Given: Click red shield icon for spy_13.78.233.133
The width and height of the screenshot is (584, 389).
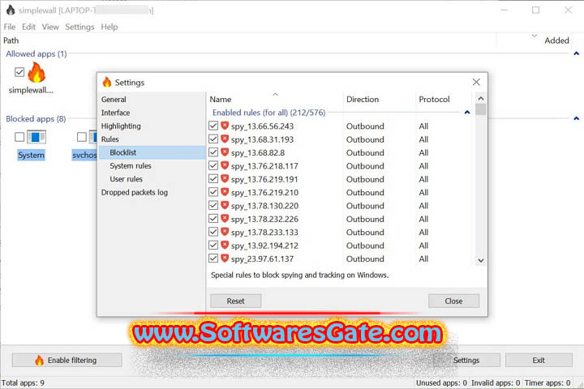Looking at the screenshot, I should click(x=225, y=232).
